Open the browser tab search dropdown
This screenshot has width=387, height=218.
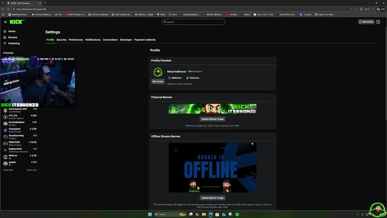coord(3,3)
